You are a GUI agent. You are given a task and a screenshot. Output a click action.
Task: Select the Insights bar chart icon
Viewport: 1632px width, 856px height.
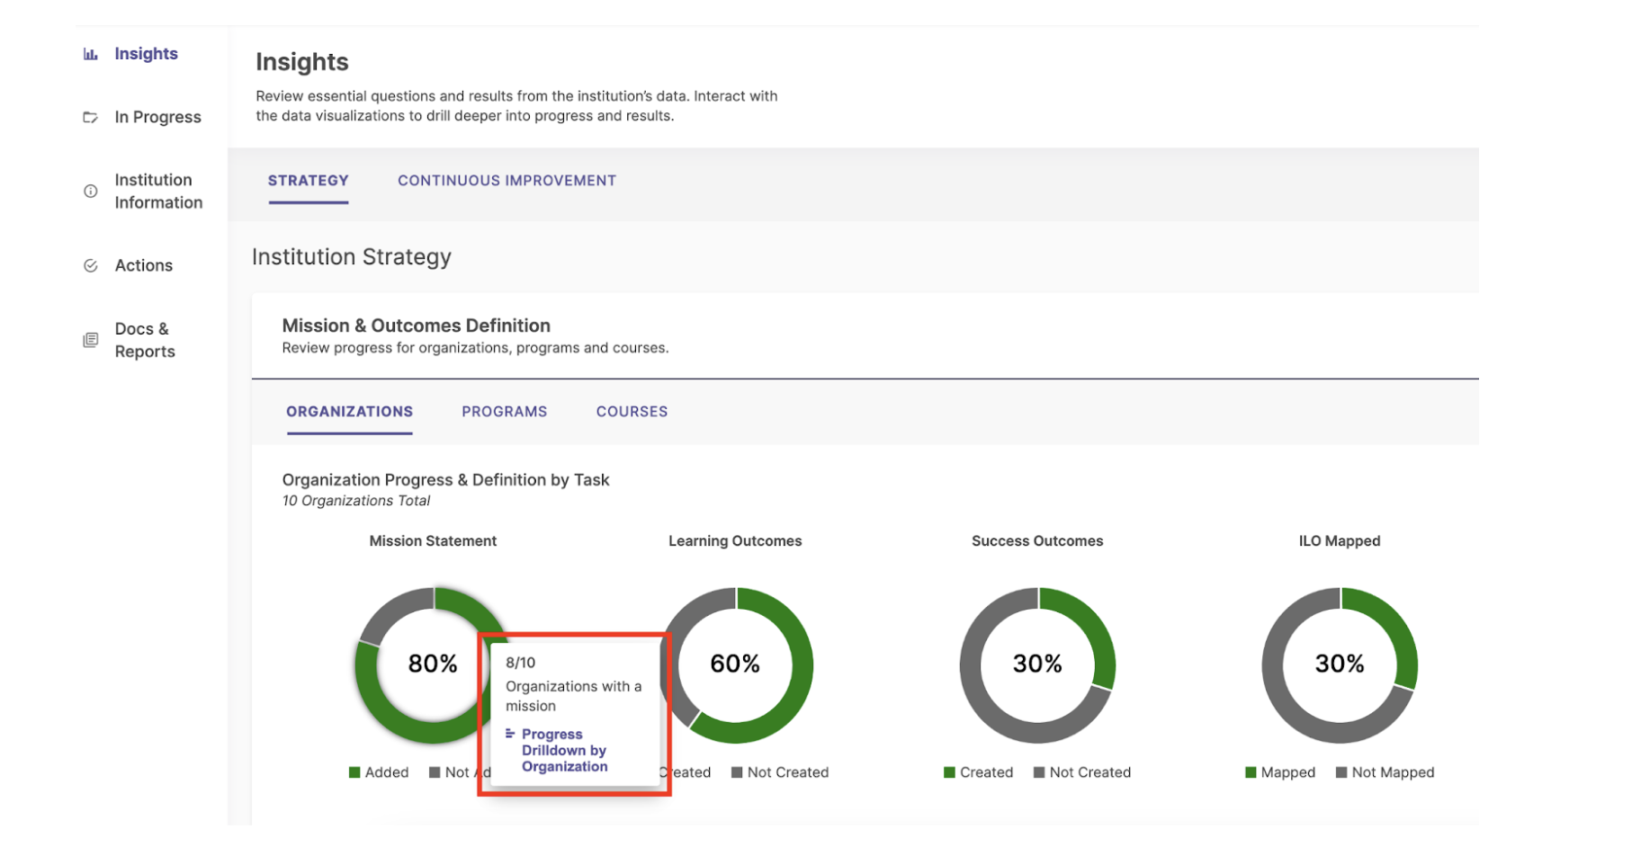click(x=90, y=54)
